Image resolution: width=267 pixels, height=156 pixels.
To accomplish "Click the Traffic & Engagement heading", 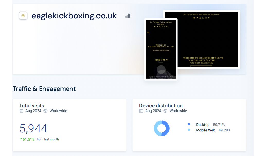I will pos(44,89).
